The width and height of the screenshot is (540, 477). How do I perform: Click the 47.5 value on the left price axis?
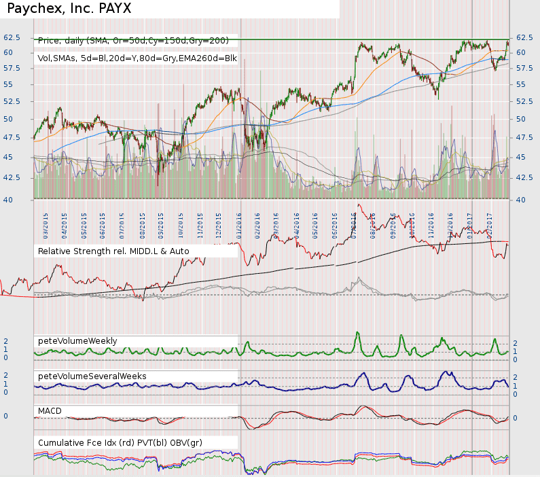(12, 137)
